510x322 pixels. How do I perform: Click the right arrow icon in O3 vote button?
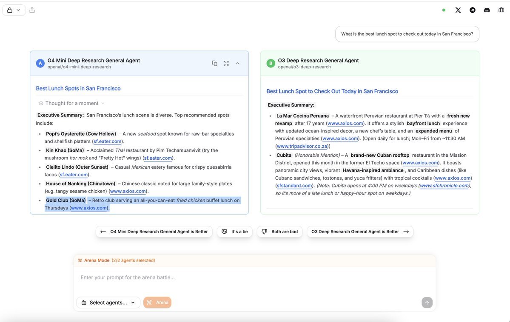[x=406, y=232]
